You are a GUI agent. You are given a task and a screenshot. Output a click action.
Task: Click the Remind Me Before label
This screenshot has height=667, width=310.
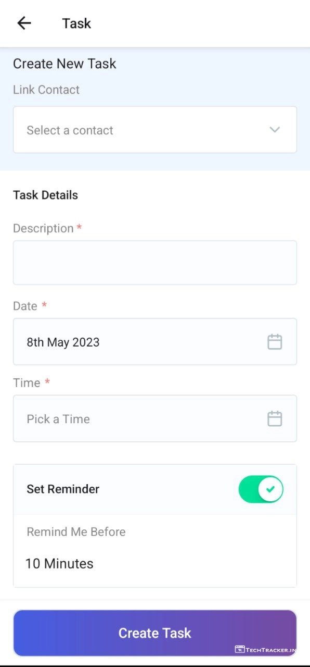pyautogui.click(x=76, y=532)
